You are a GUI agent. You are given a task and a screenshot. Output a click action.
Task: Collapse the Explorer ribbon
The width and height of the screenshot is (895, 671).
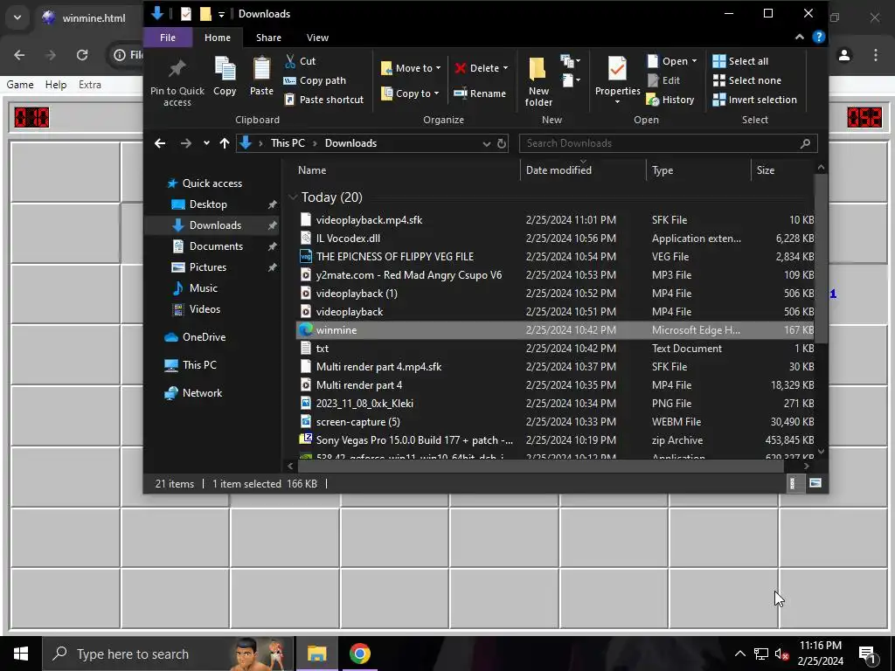(x=800, y=37)
